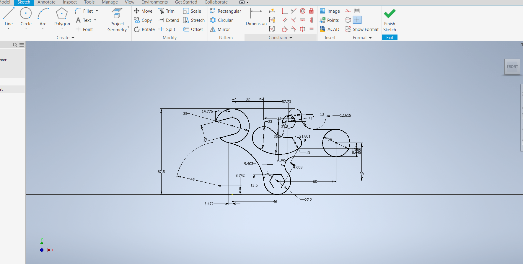Expand the Constrain panel dropdown

[x=291, y=38]
